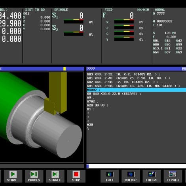
Task: Select the G0 G40 (ESCAPE) program line
Action: coord(114,94)
